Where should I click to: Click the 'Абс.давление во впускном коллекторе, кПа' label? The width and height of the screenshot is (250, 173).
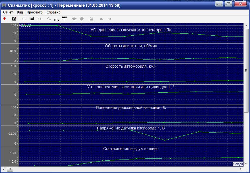pyautogui.click(x=131, y=30)
